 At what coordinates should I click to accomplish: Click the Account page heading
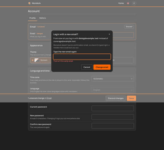click(34, 11)
